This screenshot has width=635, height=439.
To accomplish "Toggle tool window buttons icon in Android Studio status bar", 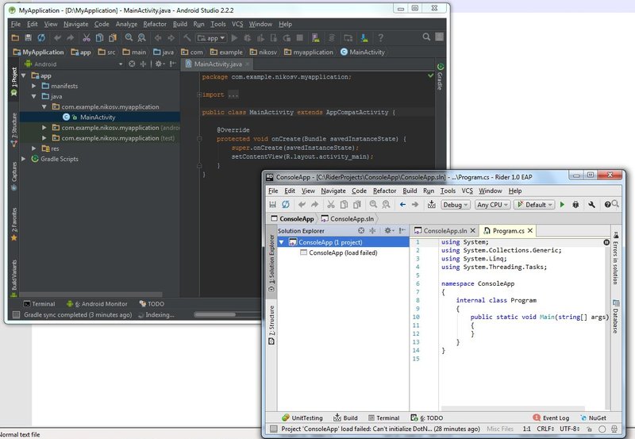I will pyautogui.click(x=16, y=314).
